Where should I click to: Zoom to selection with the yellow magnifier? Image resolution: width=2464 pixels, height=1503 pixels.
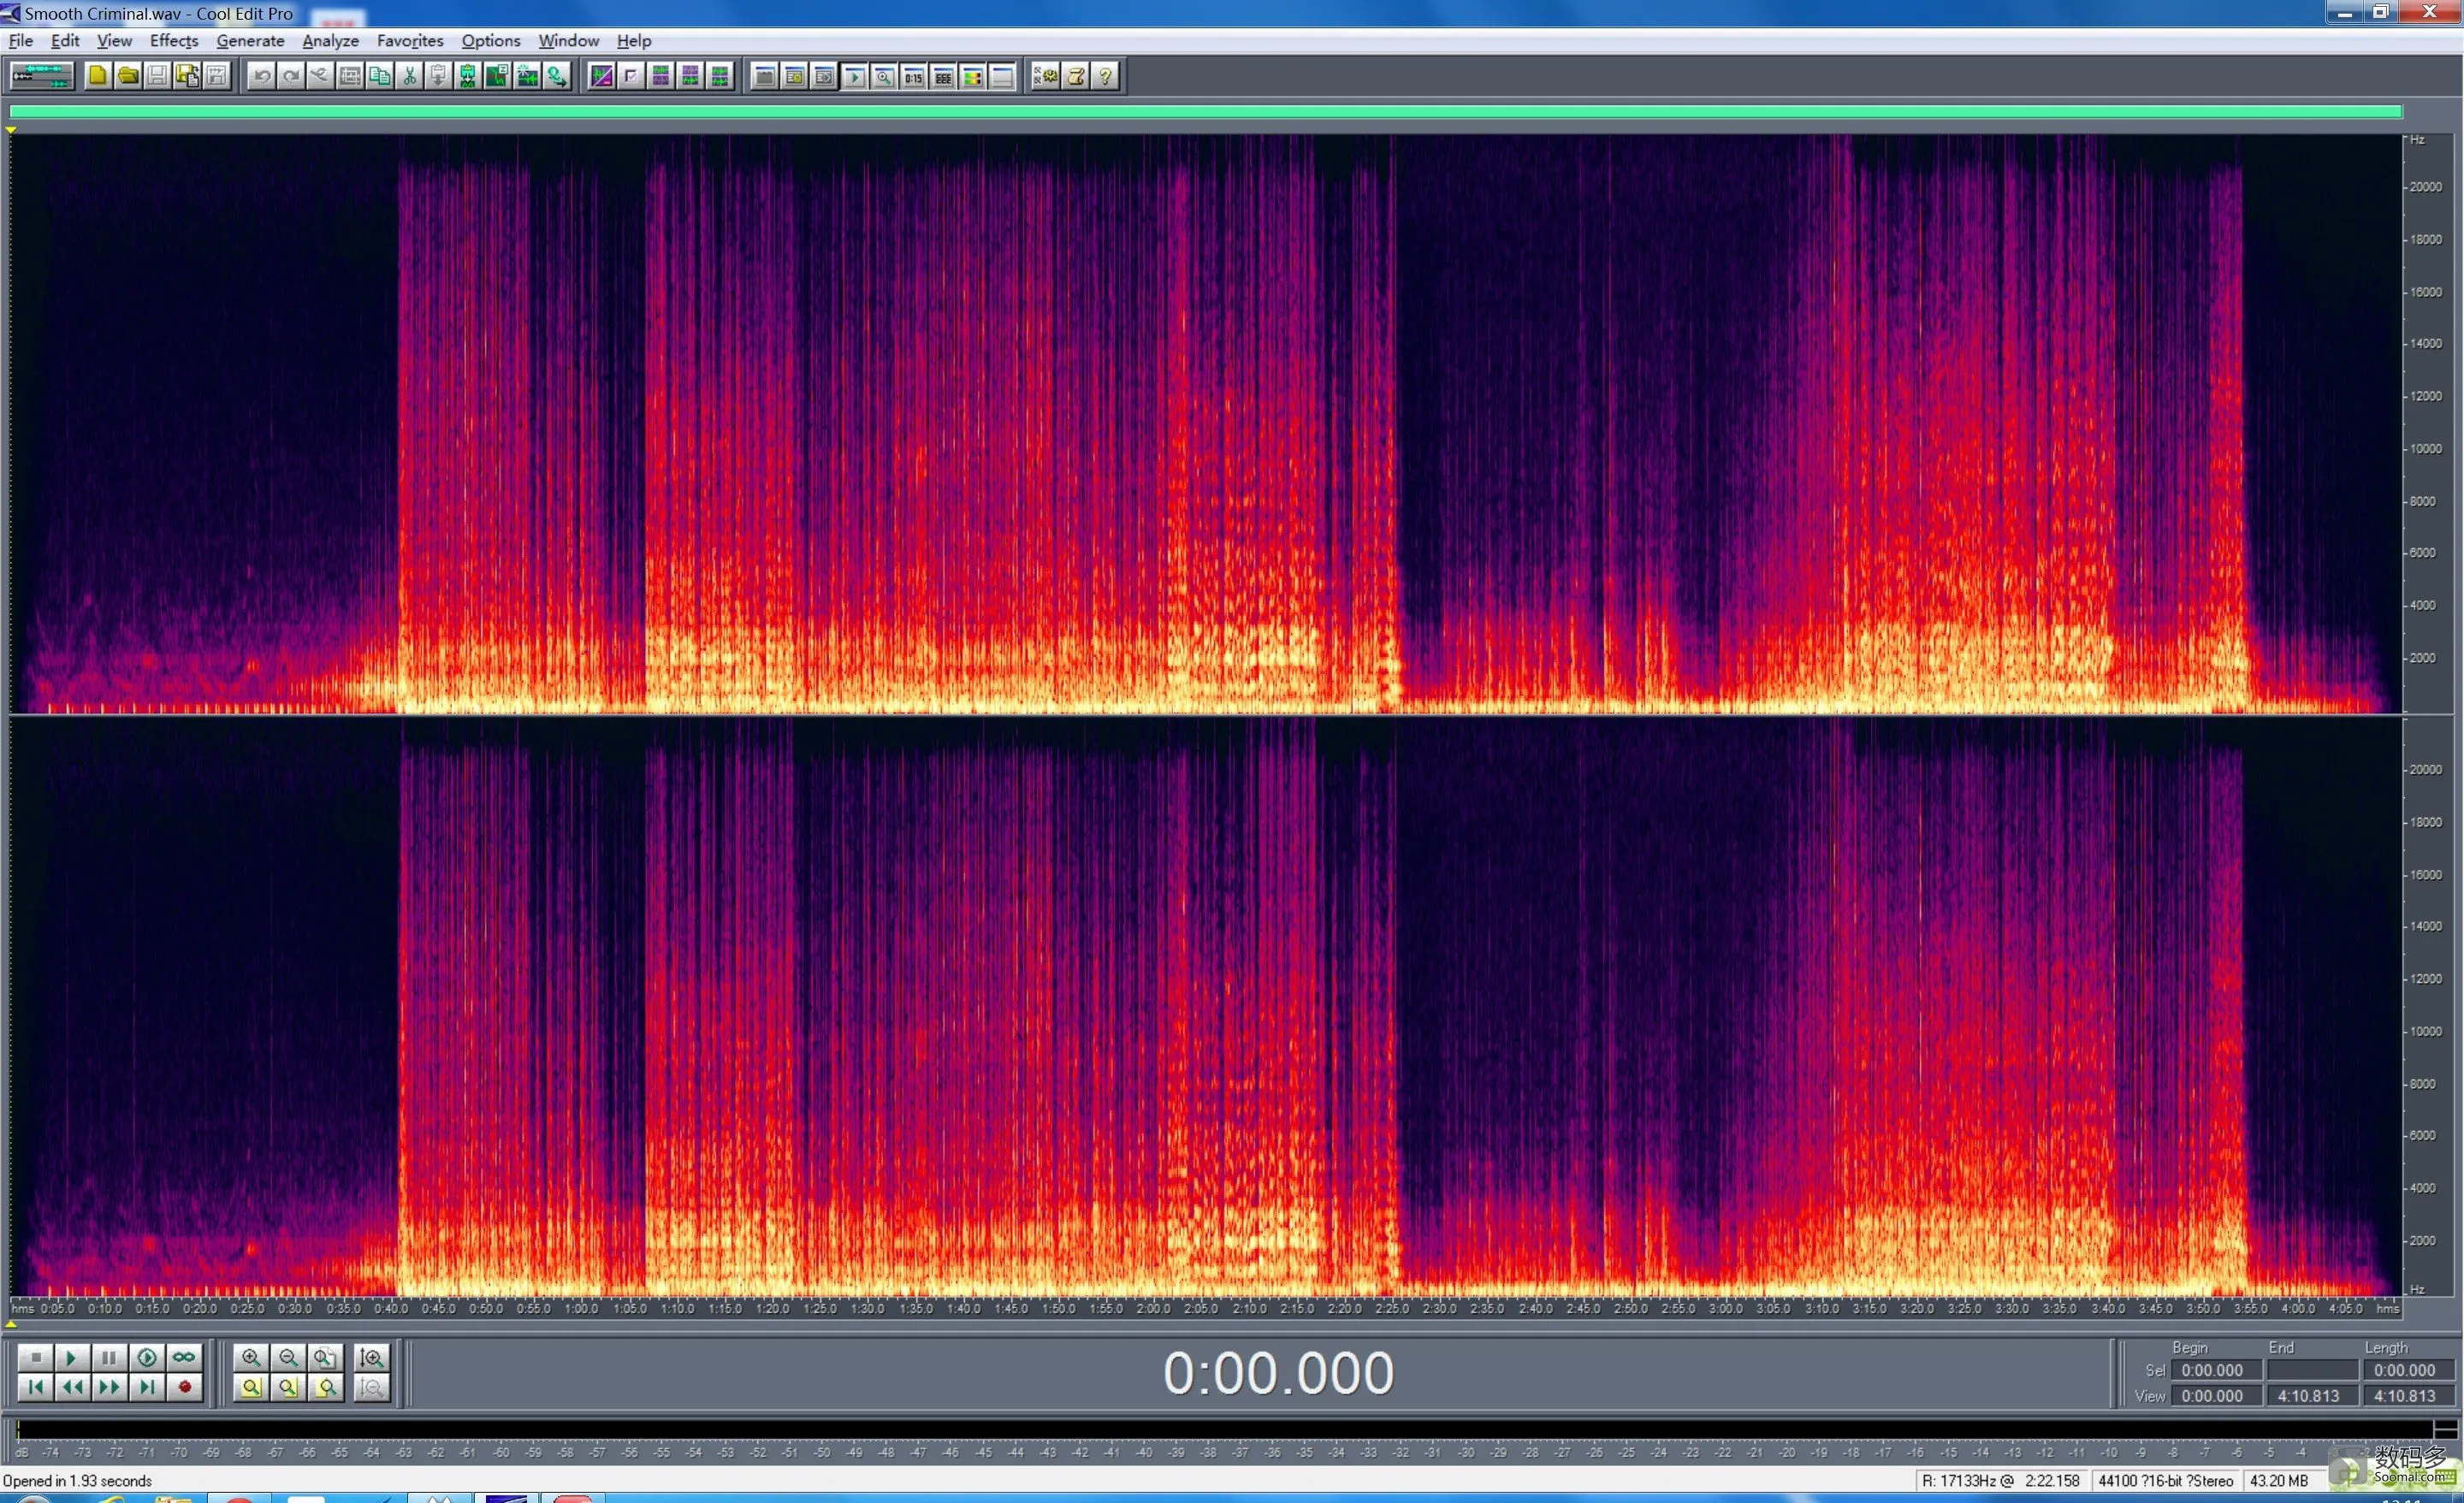[251, 1387]
